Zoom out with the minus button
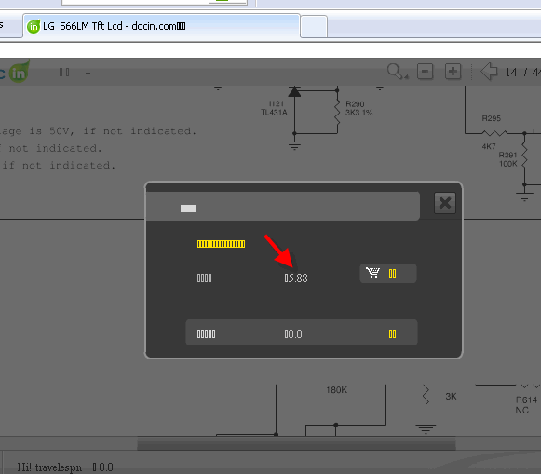 coord(425,72)
